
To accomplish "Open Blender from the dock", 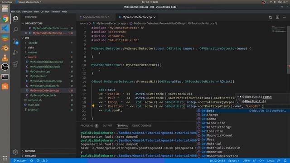I will (5, 48).
